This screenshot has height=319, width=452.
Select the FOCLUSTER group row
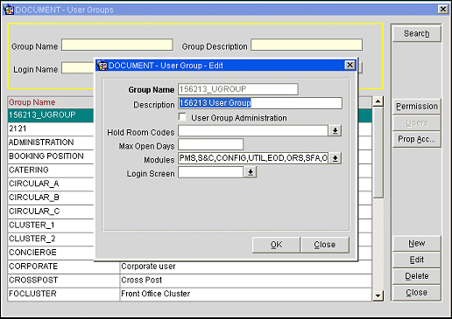[64, 294]
